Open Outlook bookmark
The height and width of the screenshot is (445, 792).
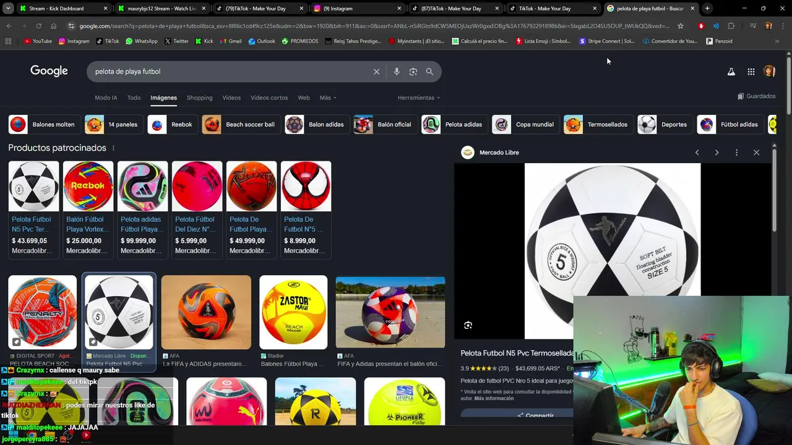tap(261, 41)
